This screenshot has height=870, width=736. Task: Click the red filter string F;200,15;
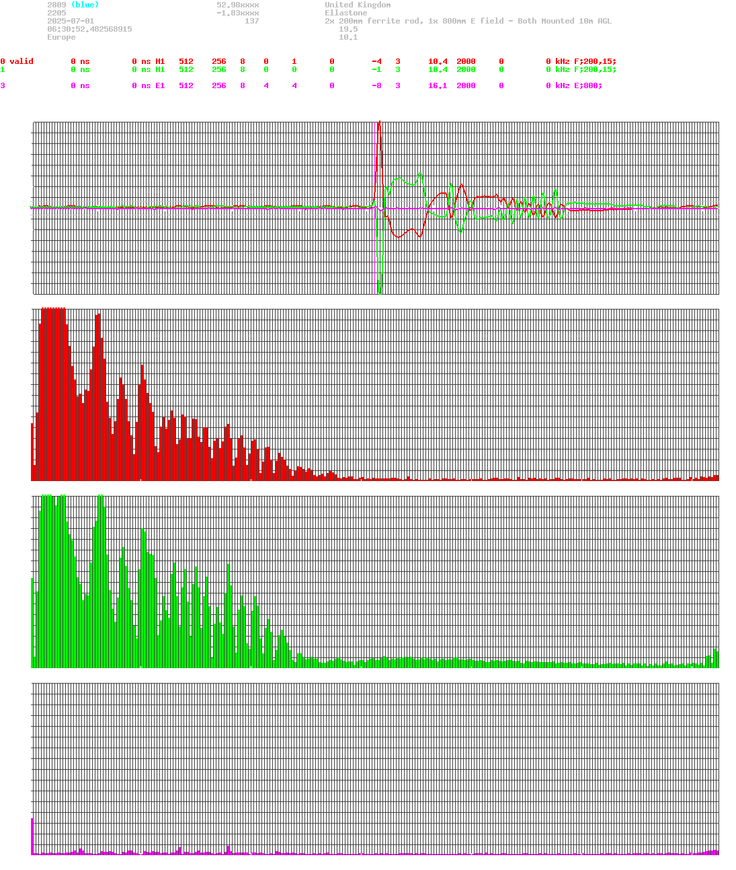[596, 61]
